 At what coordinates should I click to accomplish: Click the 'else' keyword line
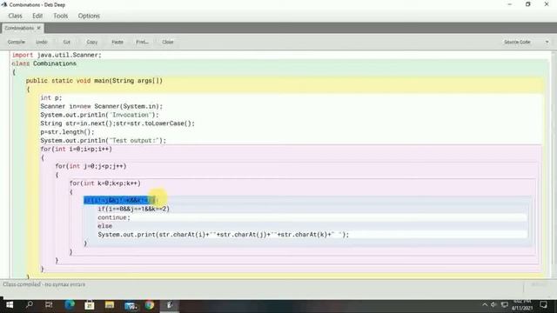(x=105, y=226)
